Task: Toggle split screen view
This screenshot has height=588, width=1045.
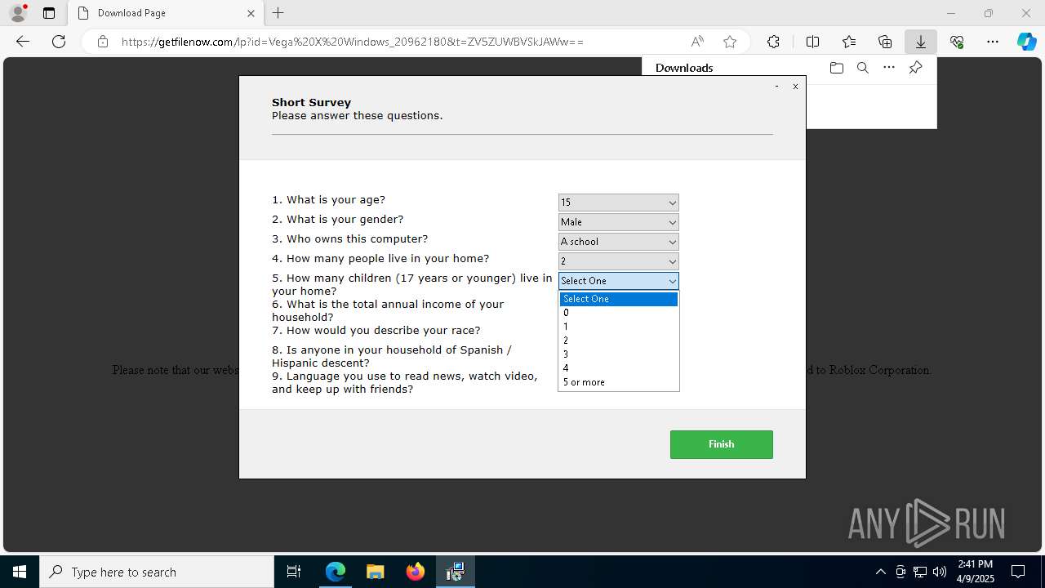Action: (x=812, y=42)
